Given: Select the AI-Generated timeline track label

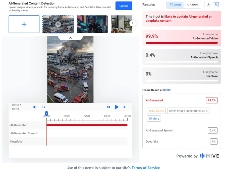Looking at the screenshot, I should 19,125.
